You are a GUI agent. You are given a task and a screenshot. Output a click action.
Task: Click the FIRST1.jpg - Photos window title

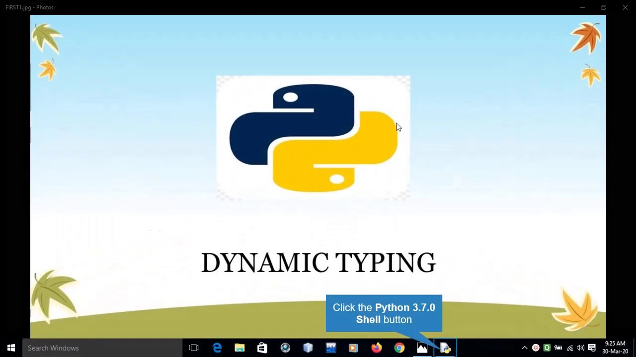(29, 7)
